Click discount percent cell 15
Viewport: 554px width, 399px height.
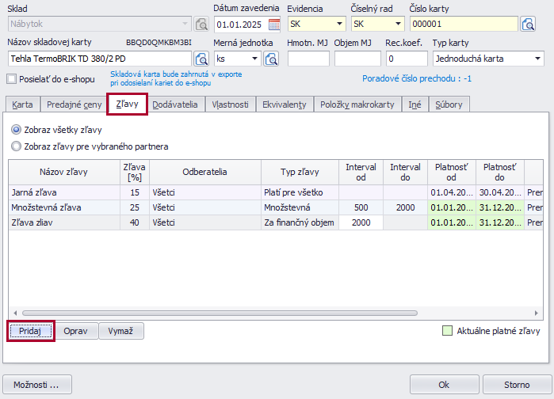135,192
